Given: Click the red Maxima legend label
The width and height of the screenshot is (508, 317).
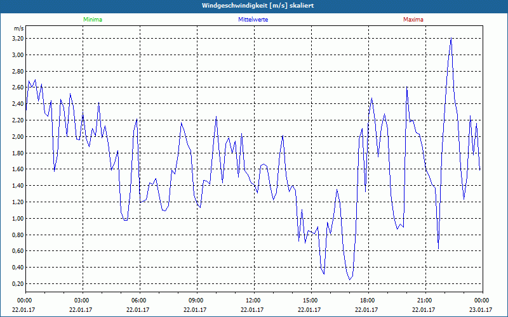Looking at the screenshot, I should 413,20.
